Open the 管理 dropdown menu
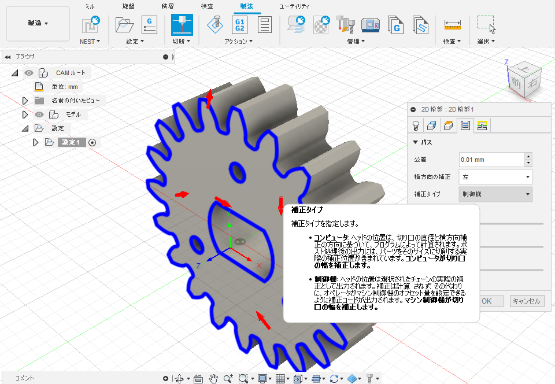Image resolution: width=555 pixels, height=384 pixels. point(356,42)
